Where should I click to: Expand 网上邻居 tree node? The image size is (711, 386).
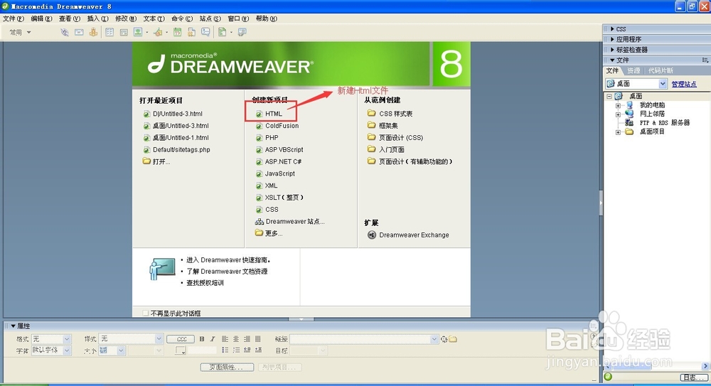[618, 114]
